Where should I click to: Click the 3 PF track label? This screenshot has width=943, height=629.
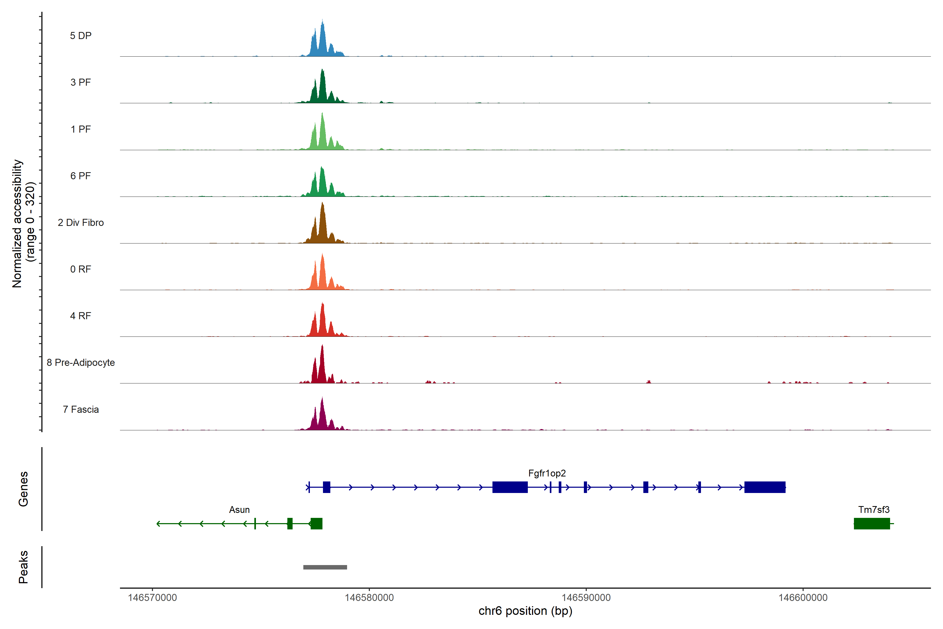(81, 82)
